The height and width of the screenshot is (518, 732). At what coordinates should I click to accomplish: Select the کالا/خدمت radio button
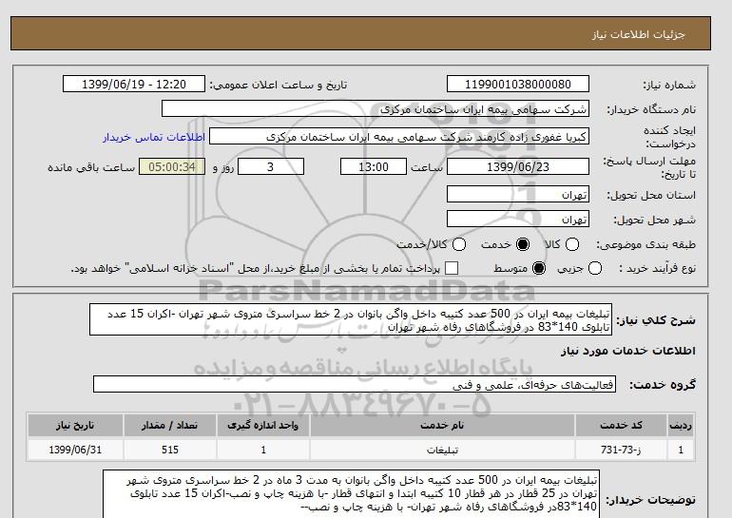tap(459, 244)
